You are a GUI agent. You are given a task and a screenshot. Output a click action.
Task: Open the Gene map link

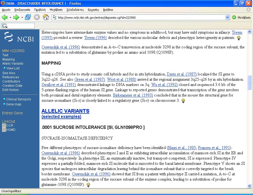click(14, 104)
